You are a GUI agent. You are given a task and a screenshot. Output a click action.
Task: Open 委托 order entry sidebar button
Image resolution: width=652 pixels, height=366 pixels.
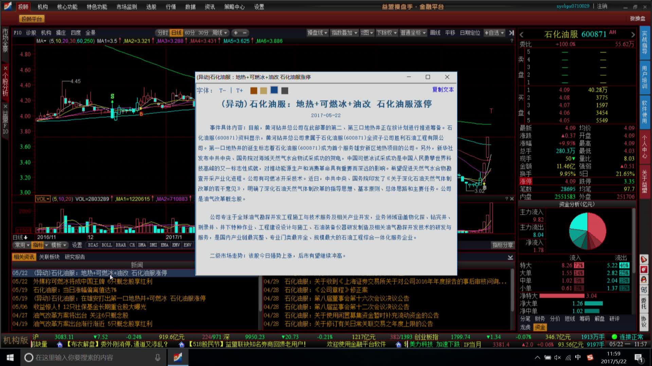click(644, 303)
